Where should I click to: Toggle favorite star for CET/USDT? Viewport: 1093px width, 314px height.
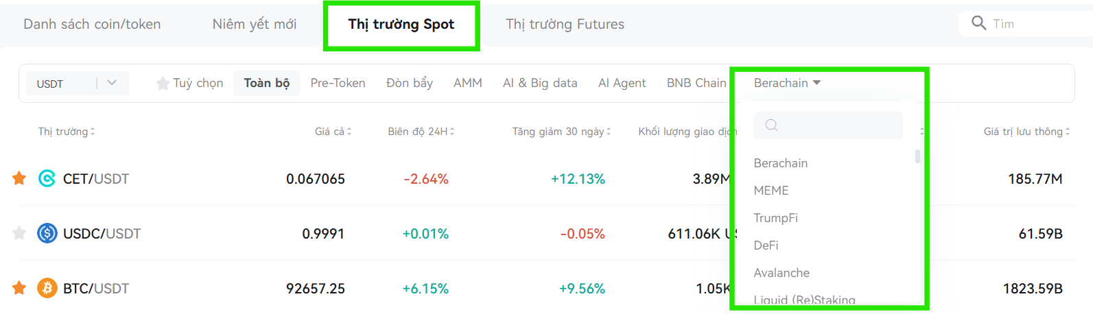pos(19,179)
